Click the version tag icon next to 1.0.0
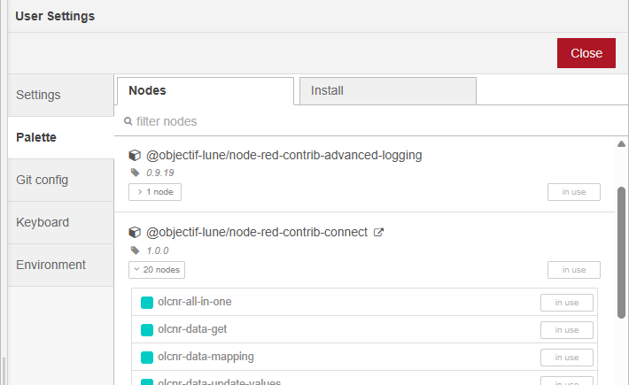Viewport: 629px width, 385px height. point(135,251)
